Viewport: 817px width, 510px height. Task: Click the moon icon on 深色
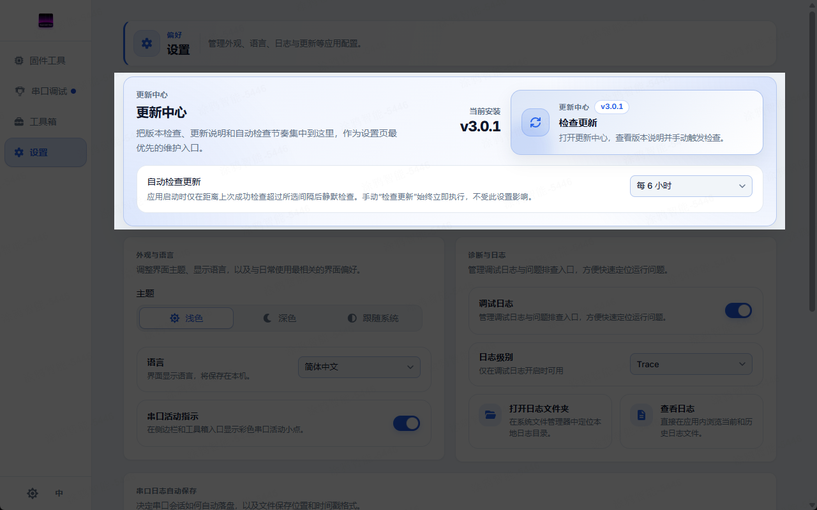click(268, 318)
